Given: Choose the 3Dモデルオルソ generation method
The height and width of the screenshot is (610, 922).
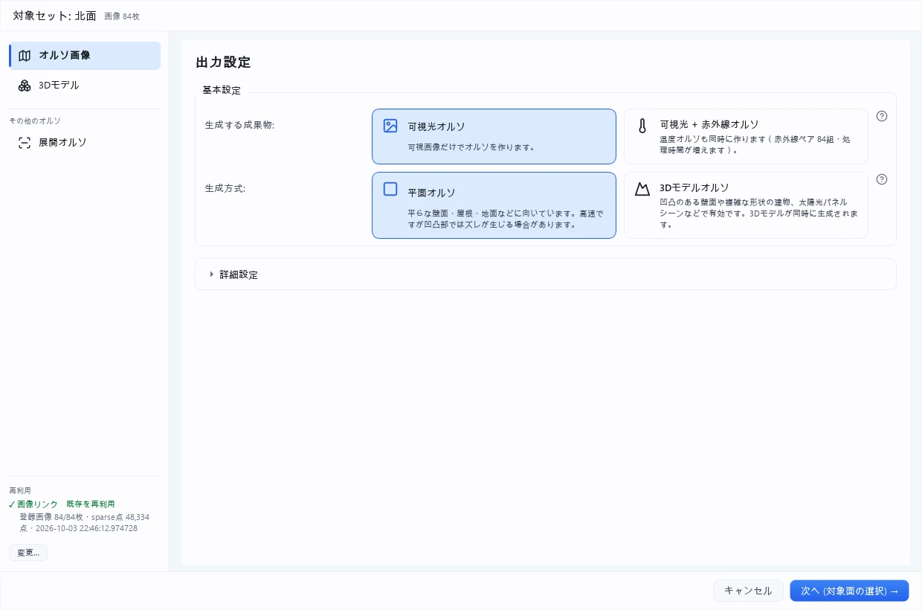Looking at the screenshot, I should (746, 205).
